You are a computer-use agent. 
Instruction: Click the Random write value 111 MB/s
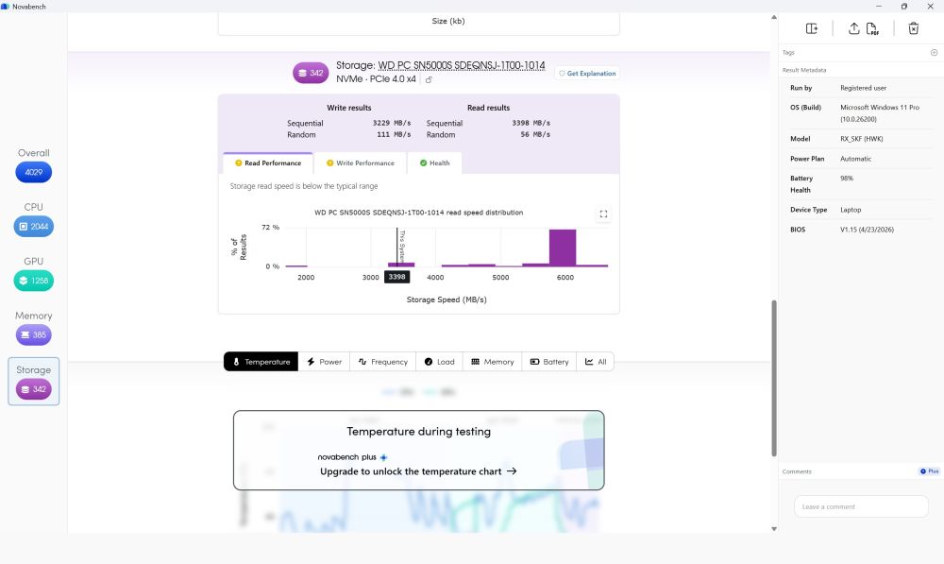click(x=394, y=134)
